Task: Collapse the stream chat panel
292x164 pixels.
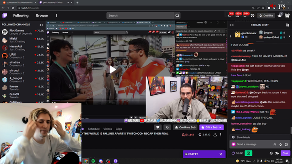Action: click(x=232, y=25)
